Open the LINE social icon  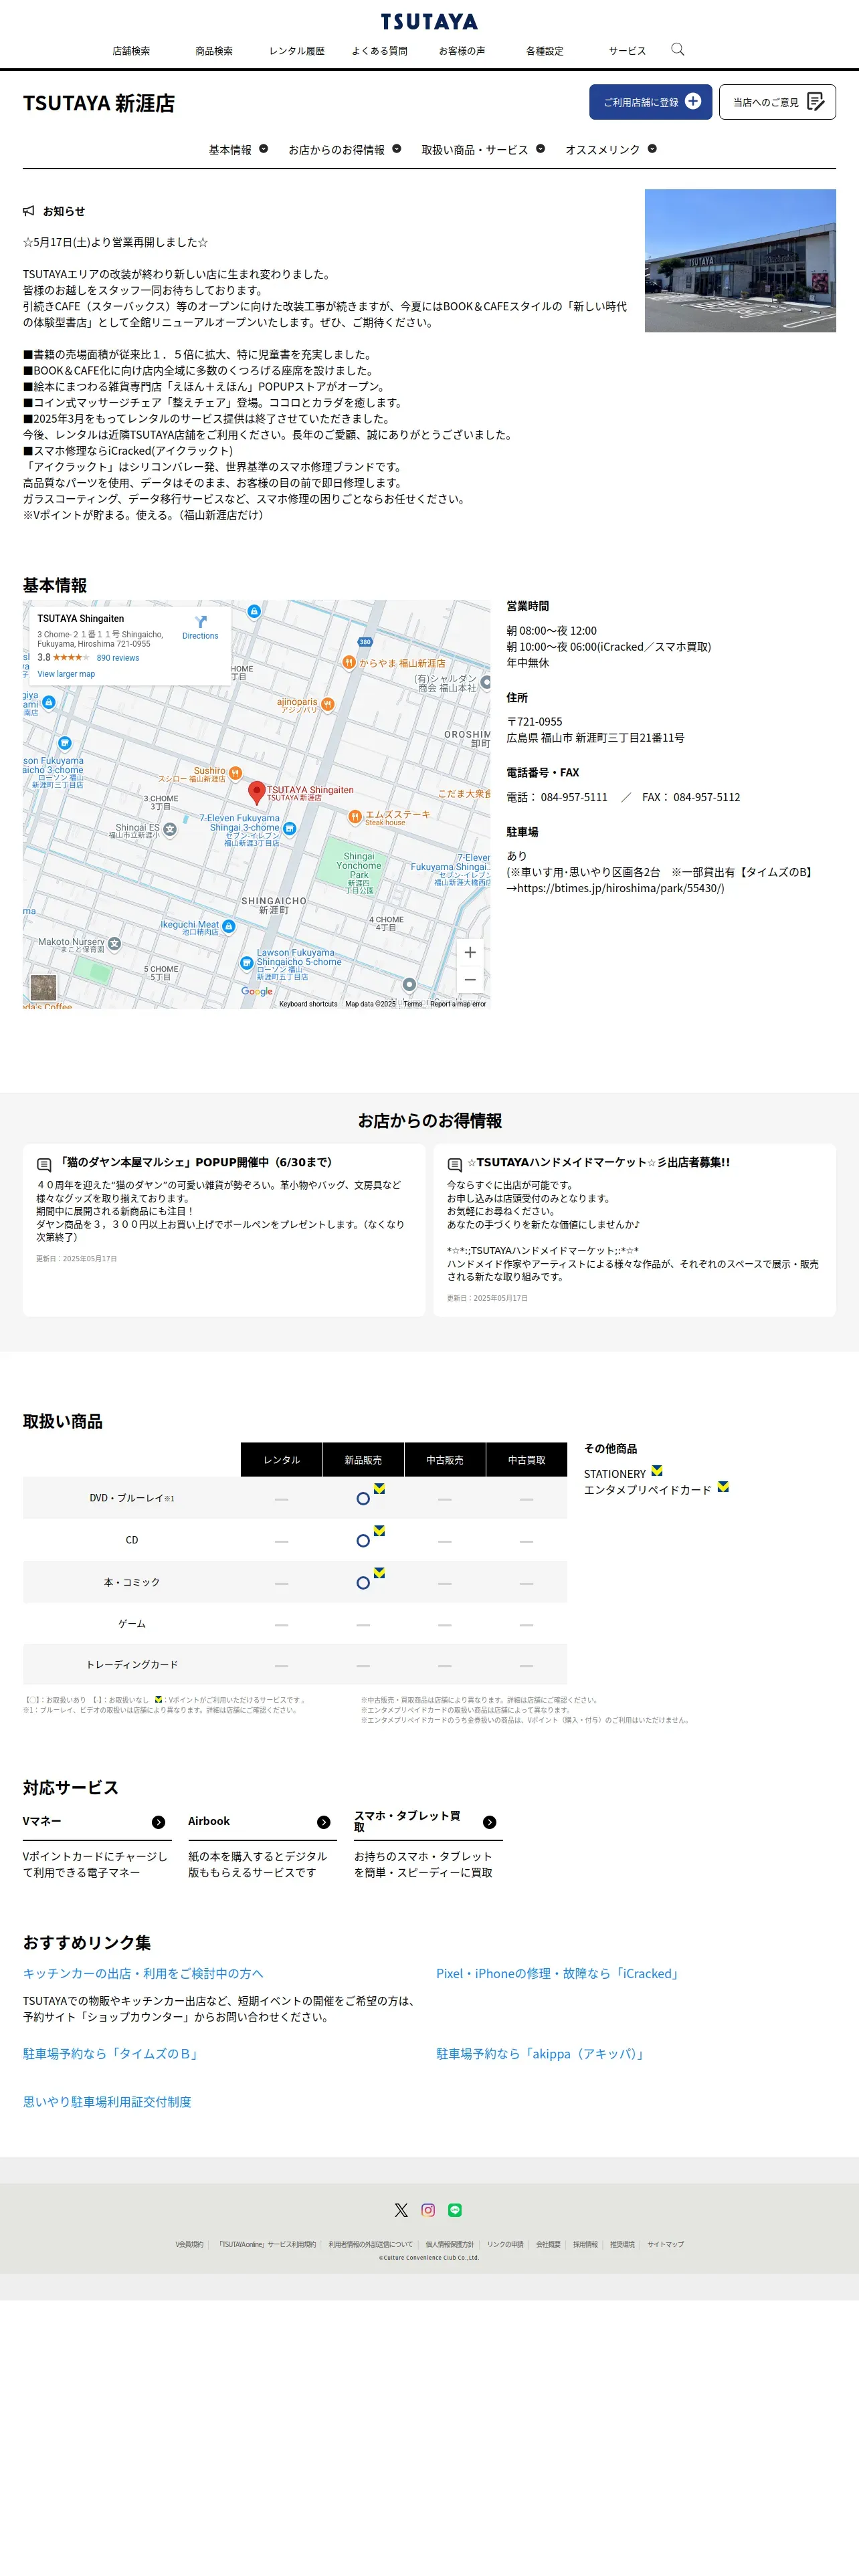pyautogui.click(x=455, y=2210)
